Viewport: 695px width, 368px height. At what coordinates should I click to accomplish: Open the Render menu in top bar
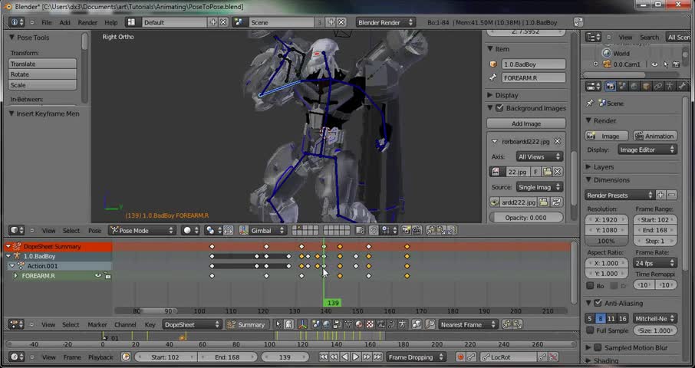(x=87, y=22)
